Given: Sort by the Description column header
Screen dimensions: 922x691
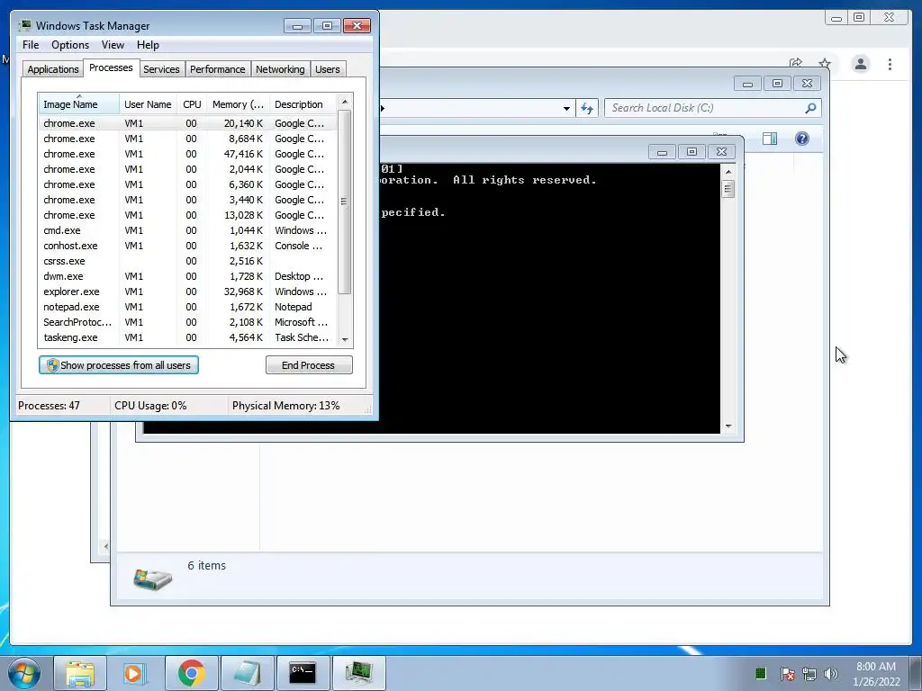Looking at the screenshot, I should pos(303,104).
